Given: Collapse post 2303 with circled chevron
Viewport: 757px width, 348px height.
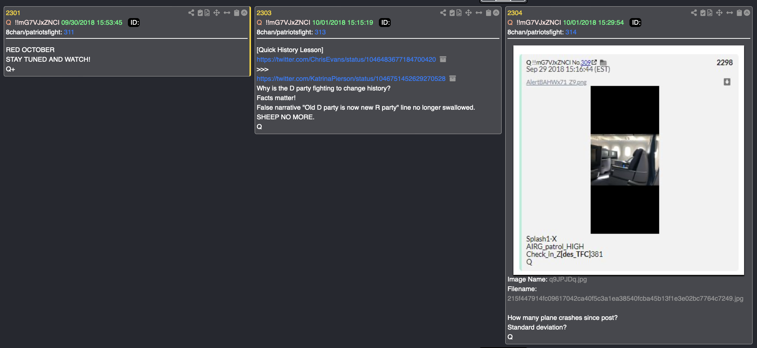Looking at the screenshot, I should (x=496, y=13).
